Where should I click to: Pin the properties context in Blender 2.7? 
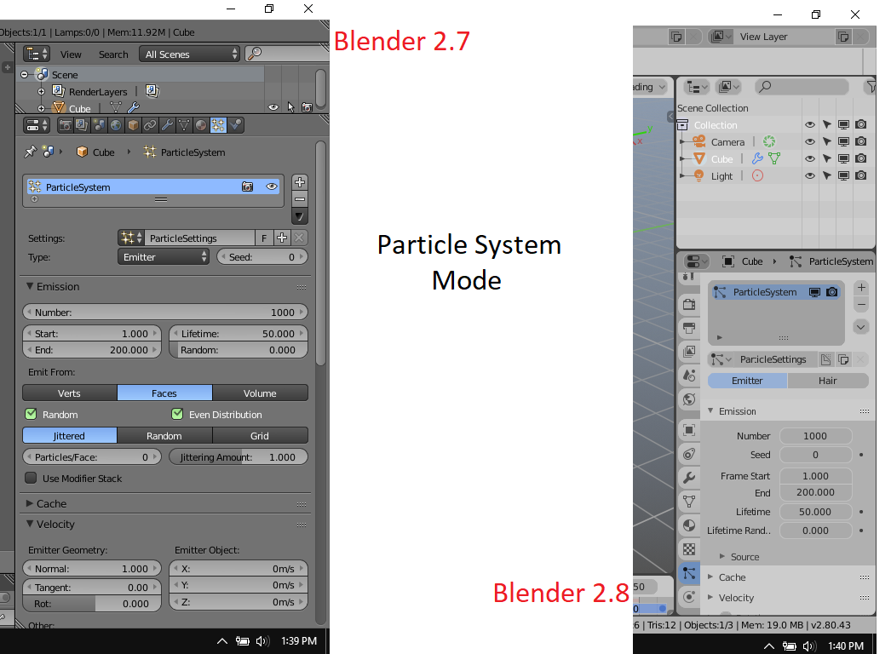[30, 152]
